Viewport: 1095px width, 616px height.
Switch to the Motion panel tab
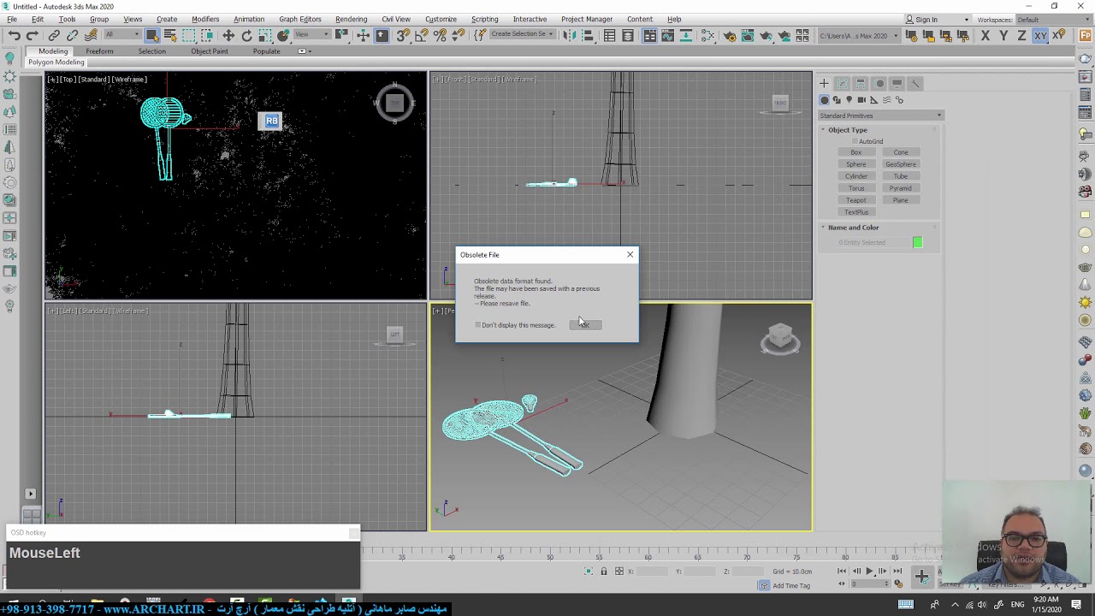click(879, 83)
